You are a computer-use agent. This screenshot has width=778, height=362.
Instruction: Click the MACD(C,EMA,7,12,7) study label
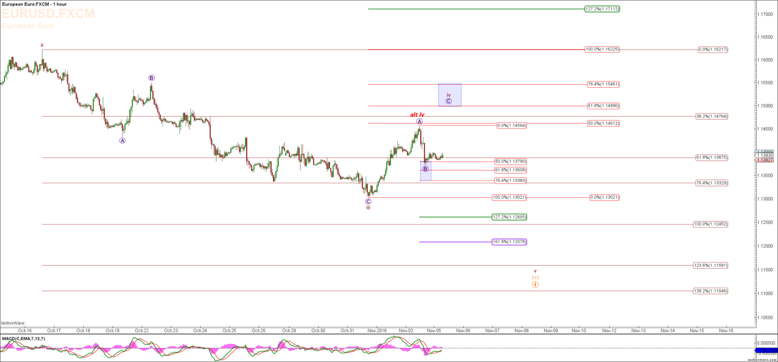pyautogui.click(x=23, y=339)
